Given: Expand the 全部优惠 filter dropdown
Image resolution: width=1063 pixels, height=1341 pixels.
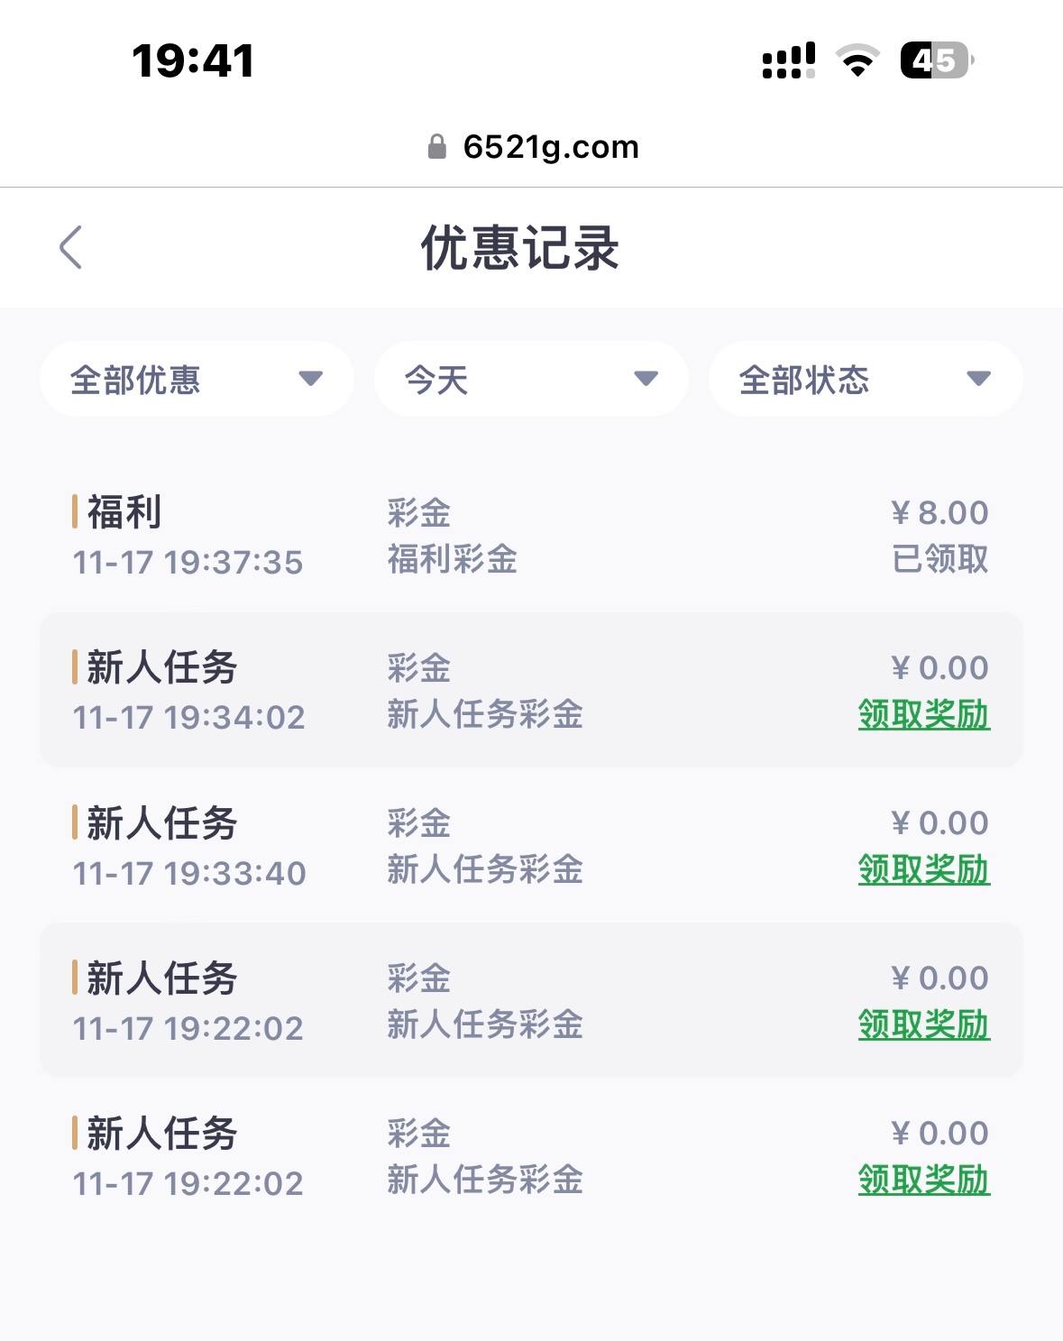Looking at the screenshot, I should click(x=197, y=379).
